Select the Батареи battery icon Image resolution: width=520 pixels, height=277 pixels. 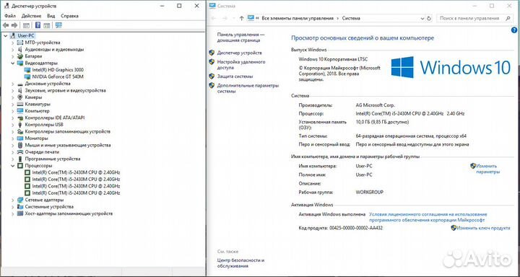coord(20,56)
